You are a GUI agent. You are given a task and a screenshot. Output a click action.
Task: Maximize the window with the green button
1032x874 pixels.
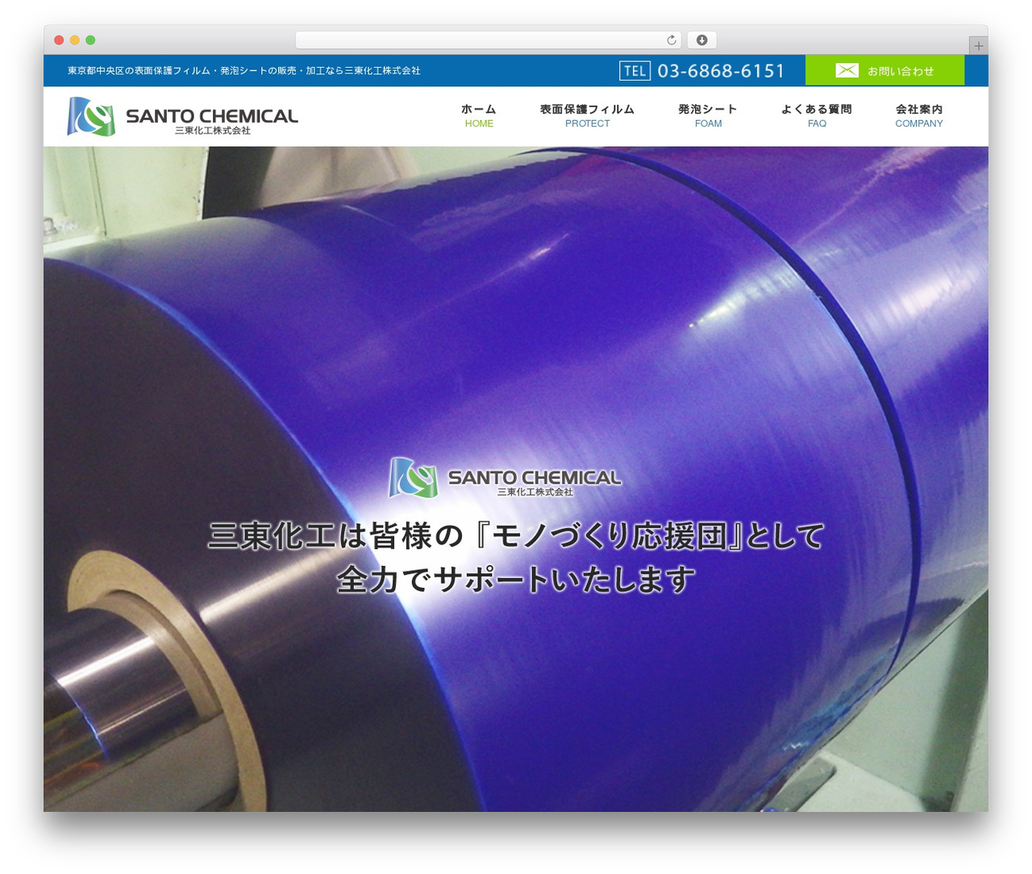click(x=90, y=40)
